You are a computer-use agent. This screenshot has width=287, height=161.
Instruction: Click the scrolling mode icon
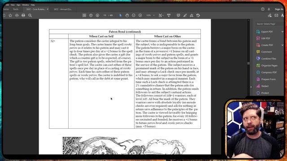coord(169,16)
